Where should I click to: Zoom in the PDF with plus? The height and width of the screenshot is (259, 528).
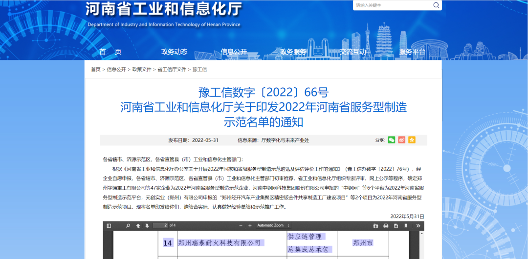(250, 226)
